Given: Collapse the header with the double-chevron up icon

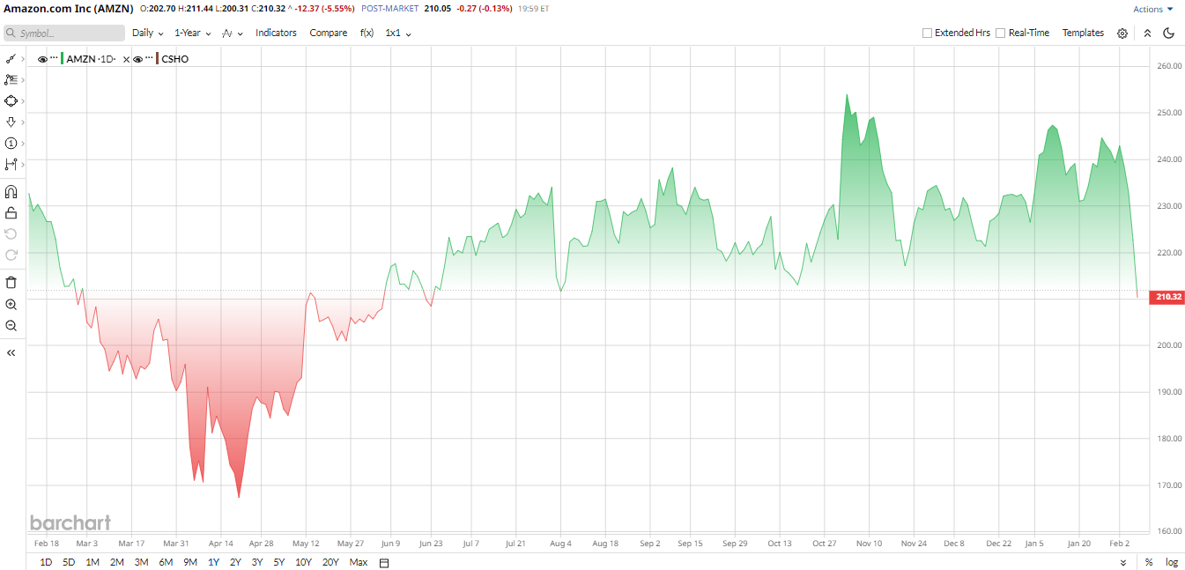Looking at the screenshot, I should (x=1147, y=33).
